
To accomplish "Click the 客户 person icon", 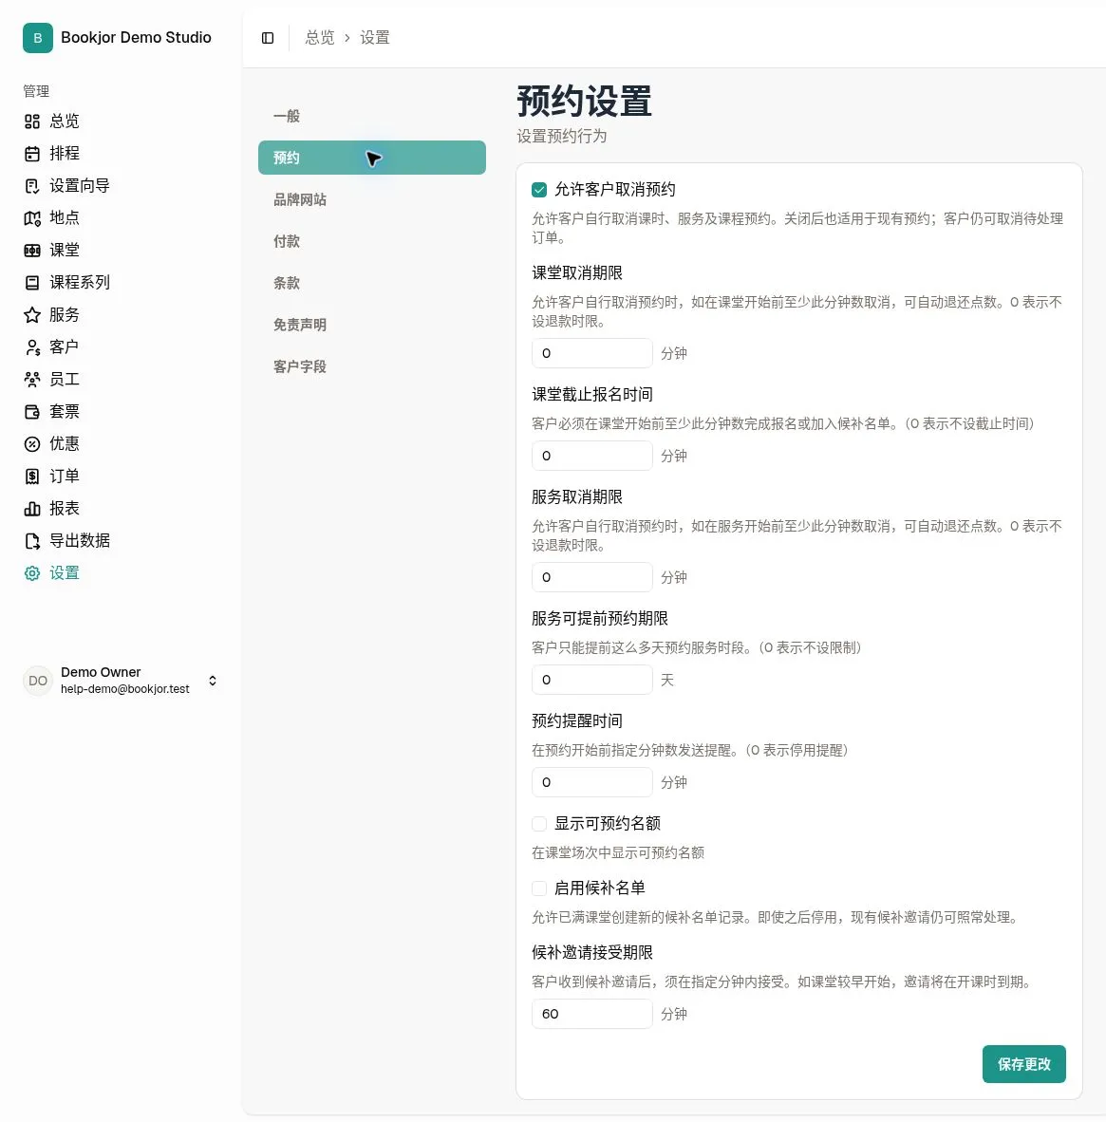I will pyautogui.click(x=32, y=347).
